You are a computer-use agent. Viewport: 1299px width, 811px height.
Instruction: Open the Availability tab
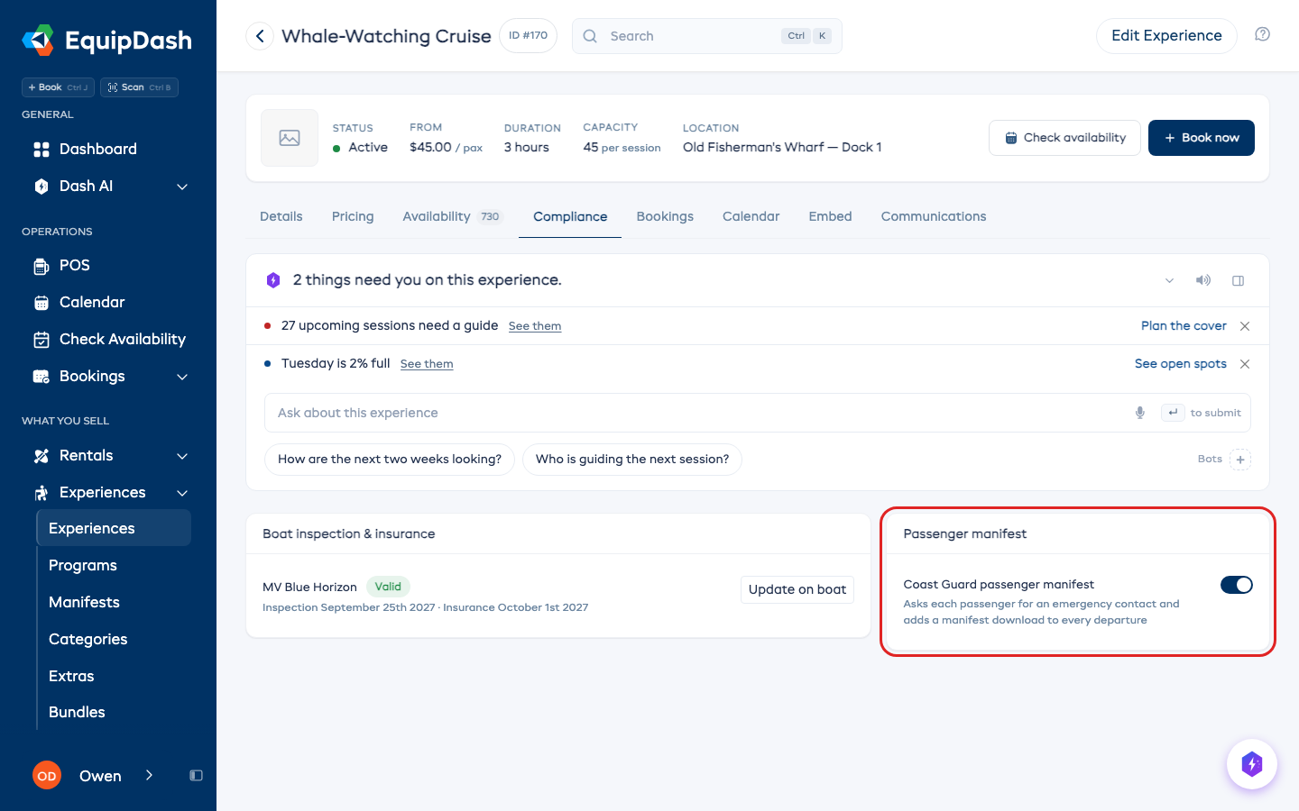click(452, 216)
